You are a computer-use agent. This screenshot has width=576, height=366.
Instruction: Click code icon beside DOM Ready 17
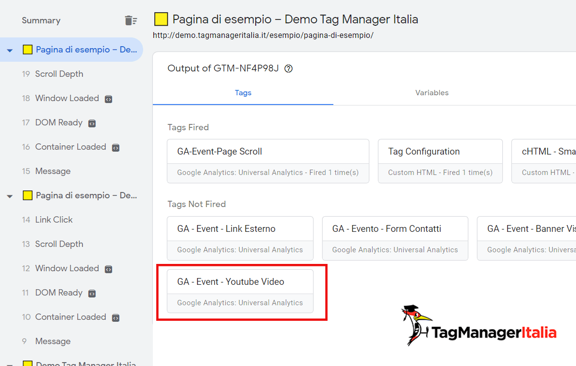pos(92,123)
